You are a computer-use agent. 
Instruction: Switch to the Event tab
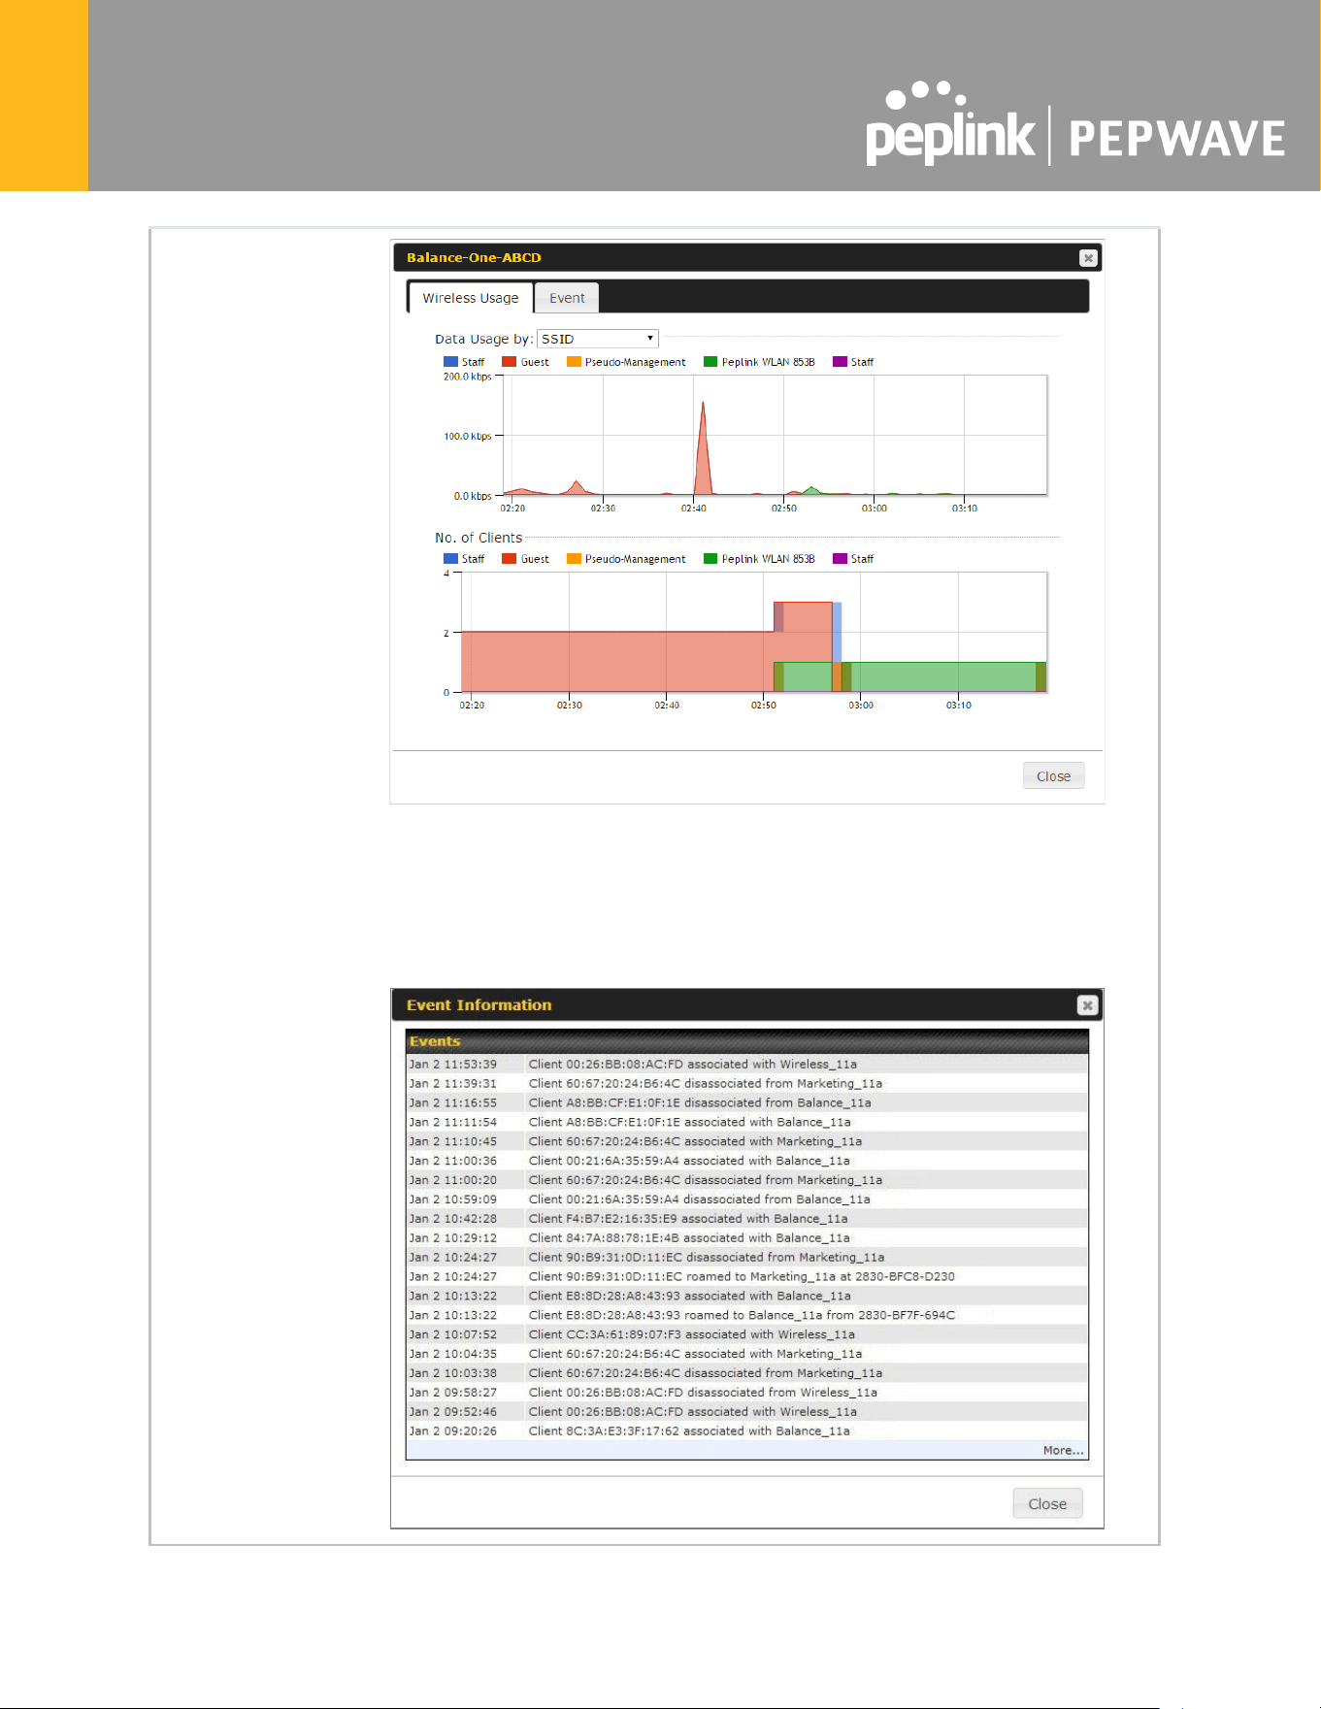pyautogui.click(x=567, y=298)
